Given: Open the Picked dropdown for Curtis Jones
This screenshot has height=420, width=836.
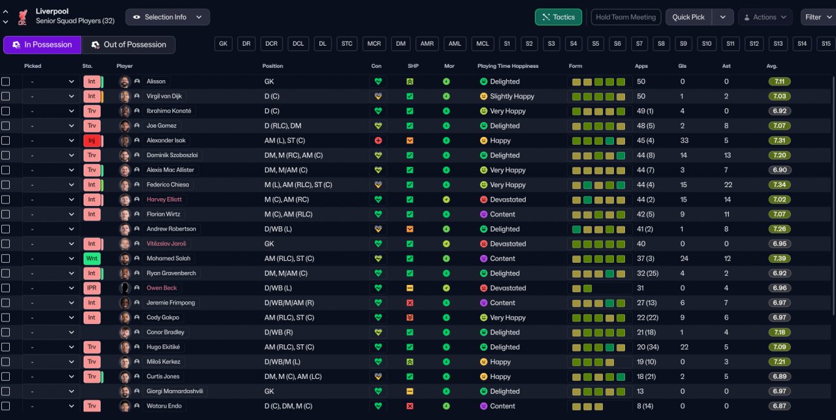Looking at the screenshot, I should click(51, 376).
